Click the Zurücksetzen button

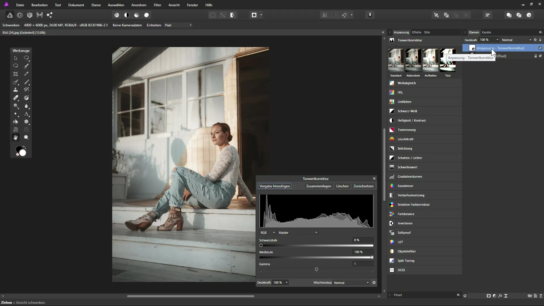click(x=363, y=186)
